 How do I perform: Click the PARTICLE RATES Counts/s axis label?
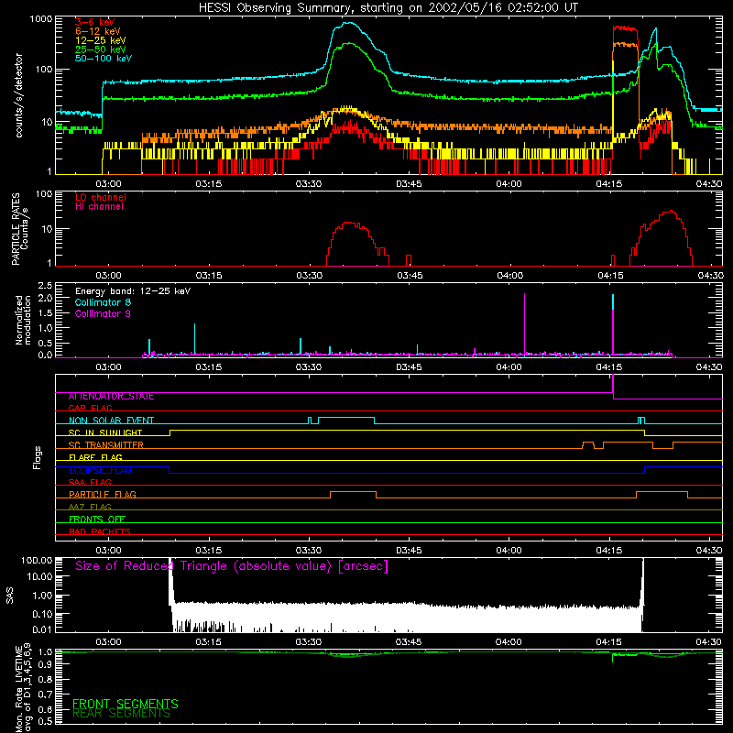pos(19,229)
